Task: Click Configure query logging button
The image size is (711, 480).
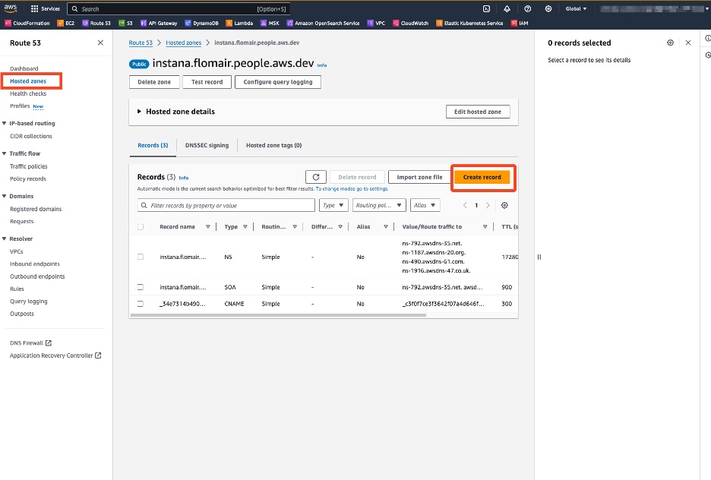Action: (278, 82)
